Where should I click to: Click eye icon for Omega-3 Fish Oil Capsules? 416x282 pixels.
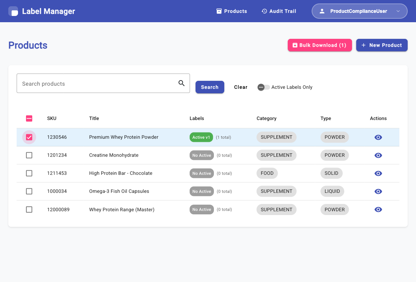378,191
